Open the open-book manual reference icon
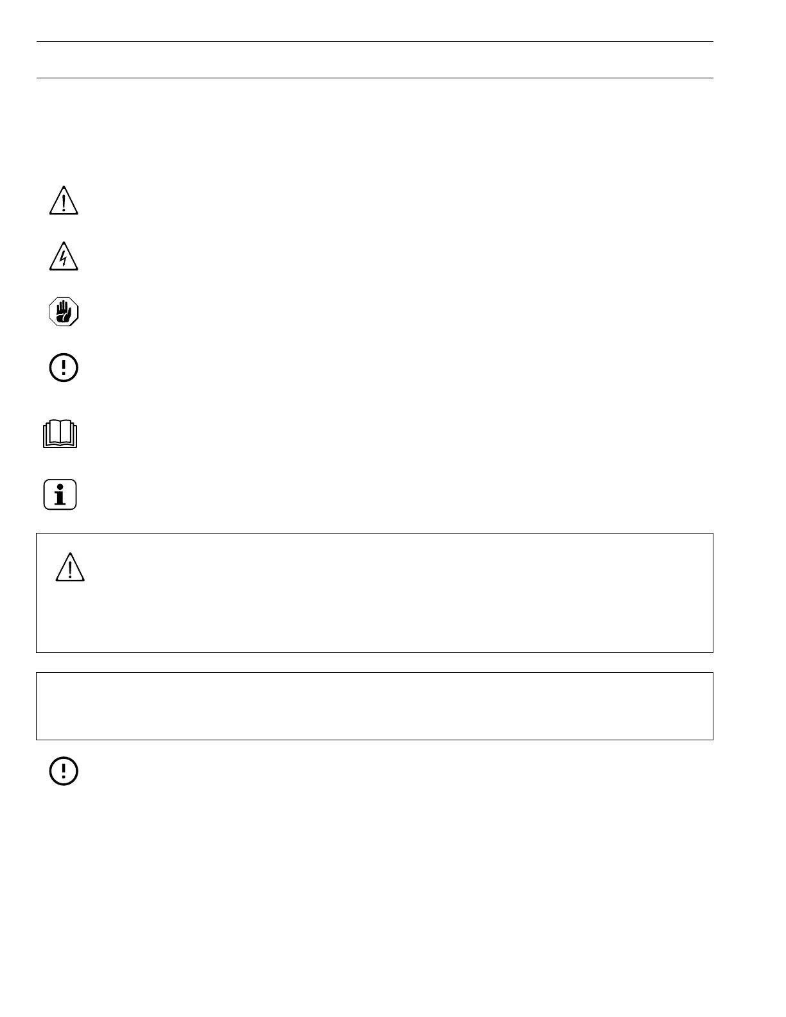Viewport: 786px width, 1017px height. [x=60, y=434]
